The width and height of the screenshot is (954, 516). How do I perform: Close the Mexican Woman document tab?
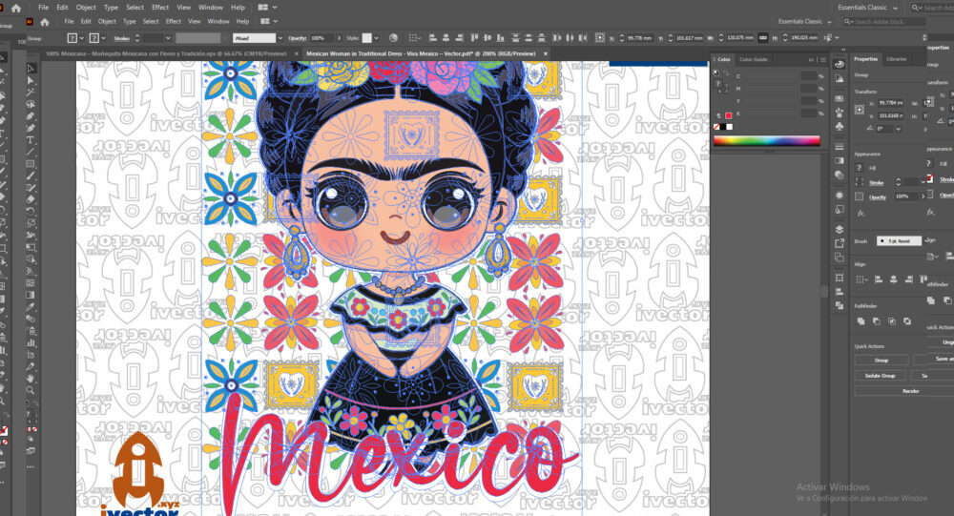(546, 53)
